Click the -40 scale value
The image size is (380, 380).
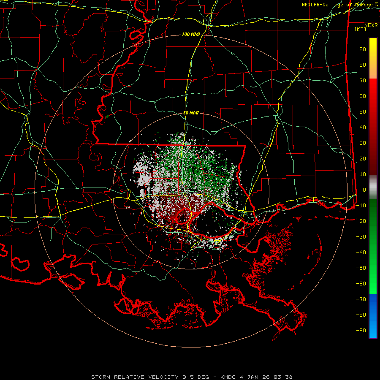pyautogui.click(x=361, y=252)
